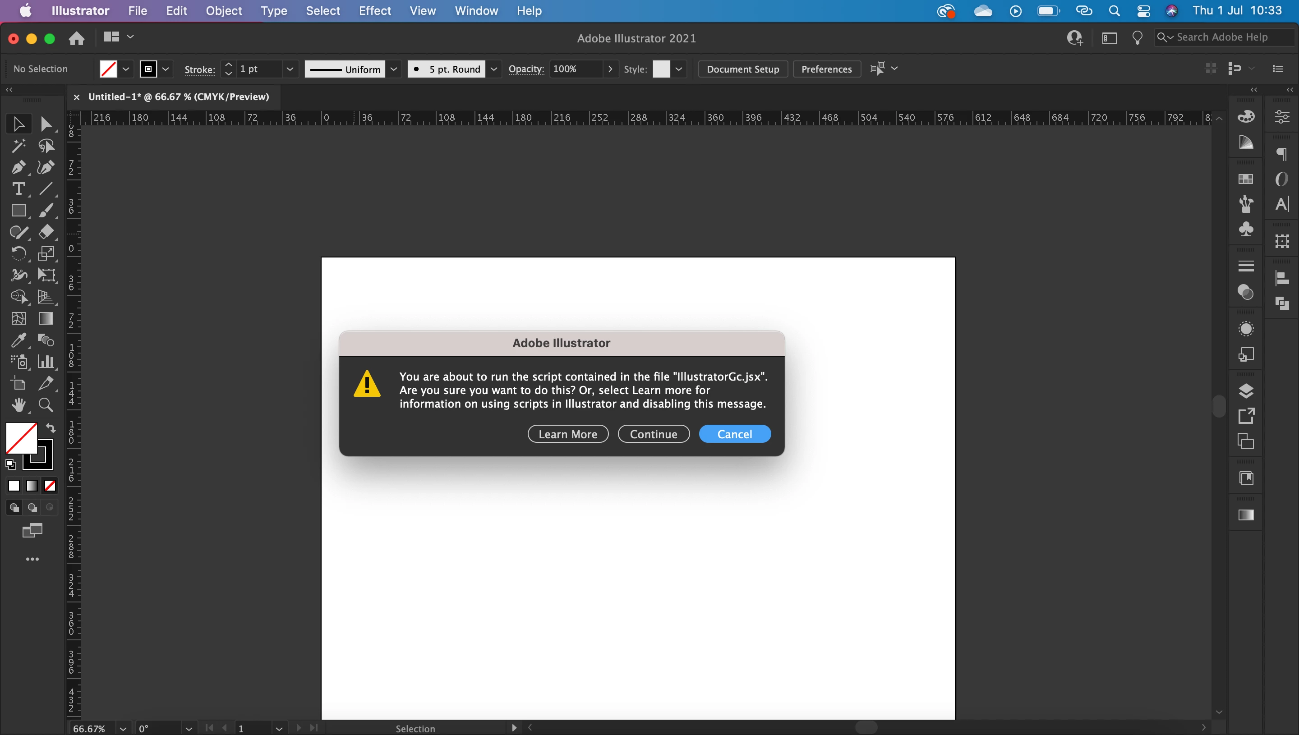1299x735 pixels.
Task: Expand the stroke weight dropdown
Action: pyautogui.click(x=290, y=69)
